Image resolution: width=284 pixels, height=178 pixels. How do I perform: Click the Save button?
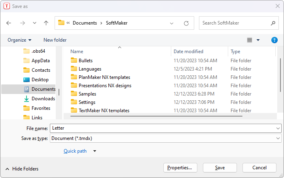pos(220,168)
